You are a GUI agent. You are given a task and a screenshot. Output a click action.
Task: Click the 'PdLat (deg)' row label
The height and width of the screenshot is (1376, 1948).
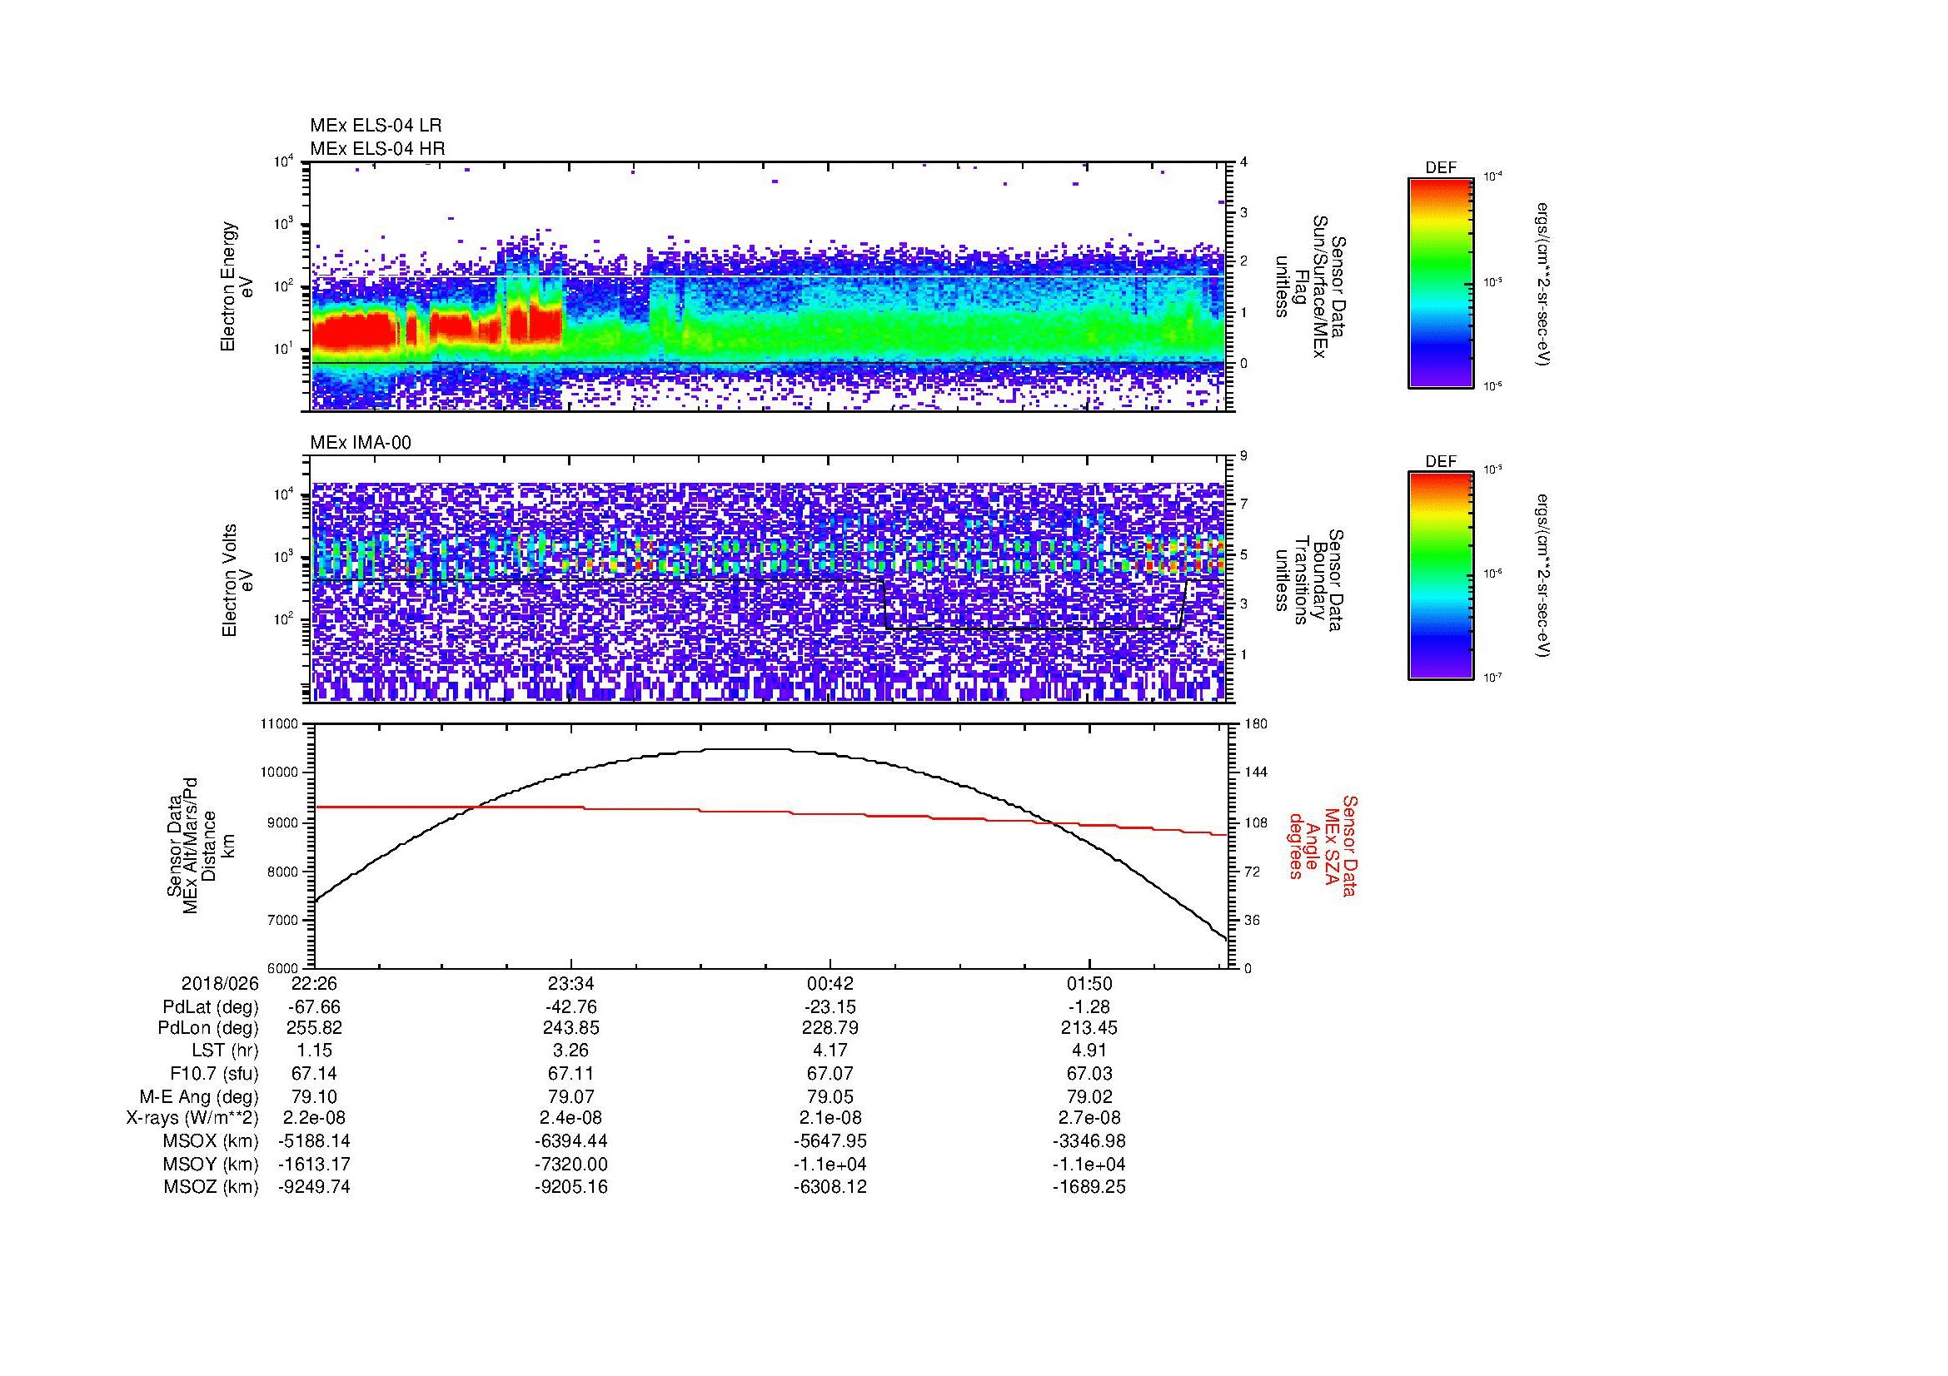[x=211, y=1007]
